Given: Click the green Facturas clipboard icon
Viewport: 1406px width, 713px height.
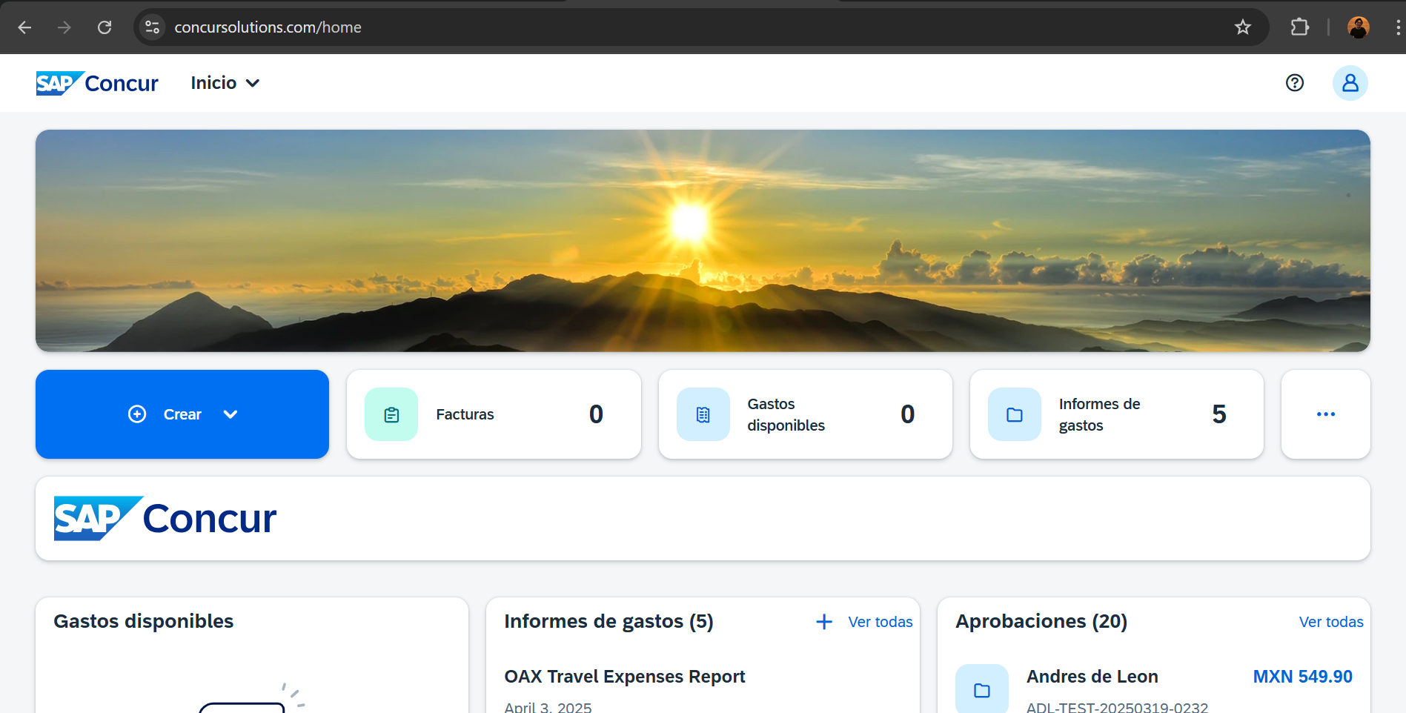Looking at the screenshot, I should click(391, 414).
